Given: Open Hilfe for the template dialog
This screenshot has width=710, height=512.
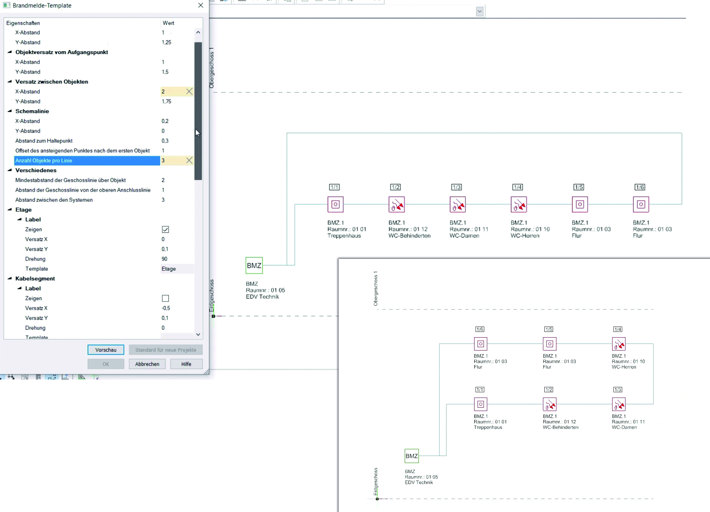Looking at the screenshot, I should (x=186, y=364).
